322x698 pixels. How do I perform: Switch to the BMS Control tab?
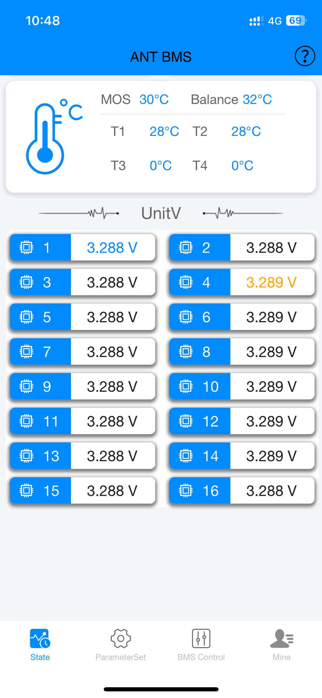(x=201, y=657)
